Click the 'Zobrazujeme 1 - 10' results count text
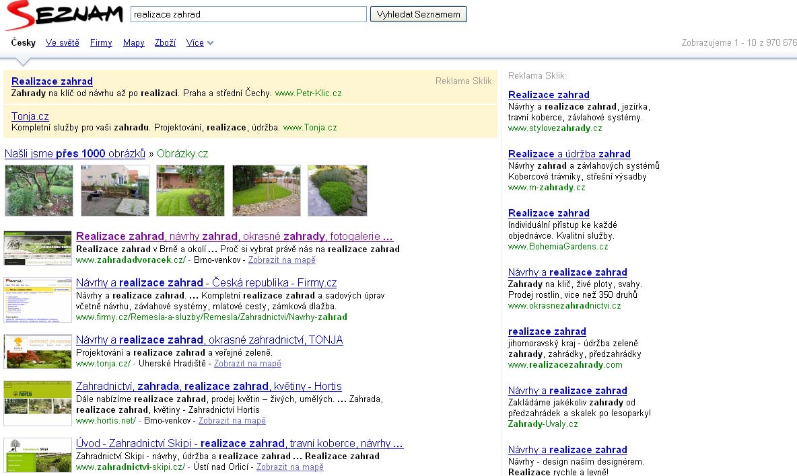This screenshot has width=797, height=476. tap(739, 42)
